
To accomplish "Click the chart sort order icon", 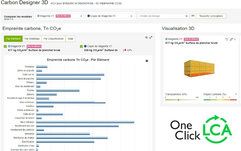I will tap(146, 37).
